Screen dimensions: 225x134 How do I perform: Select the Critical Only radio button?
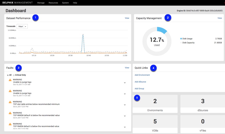pos(14,75)
